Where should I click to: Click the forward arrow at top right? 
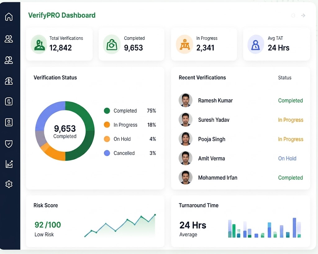click(x=303, y=16)
